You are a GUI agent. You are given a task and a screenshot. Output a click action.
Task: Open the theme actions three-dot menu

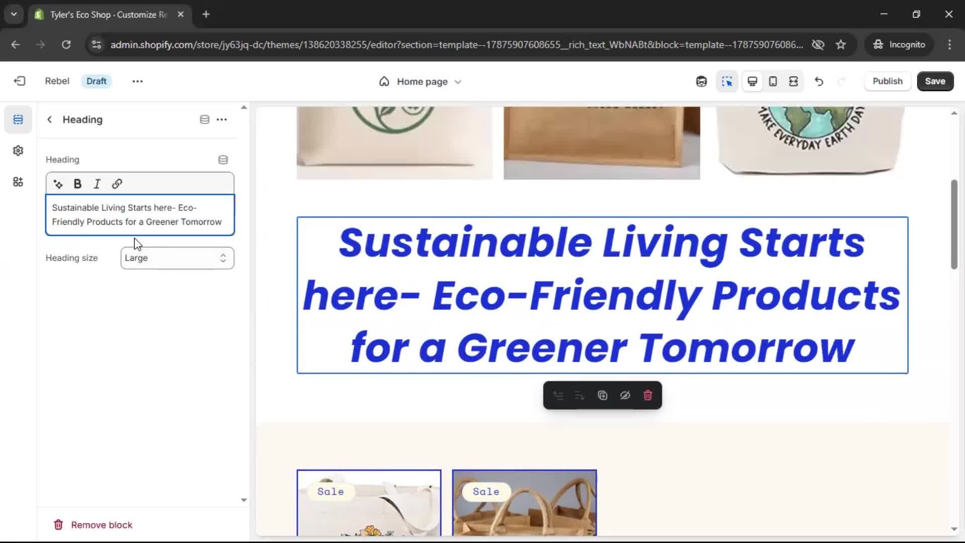click(x=137, y=81)
